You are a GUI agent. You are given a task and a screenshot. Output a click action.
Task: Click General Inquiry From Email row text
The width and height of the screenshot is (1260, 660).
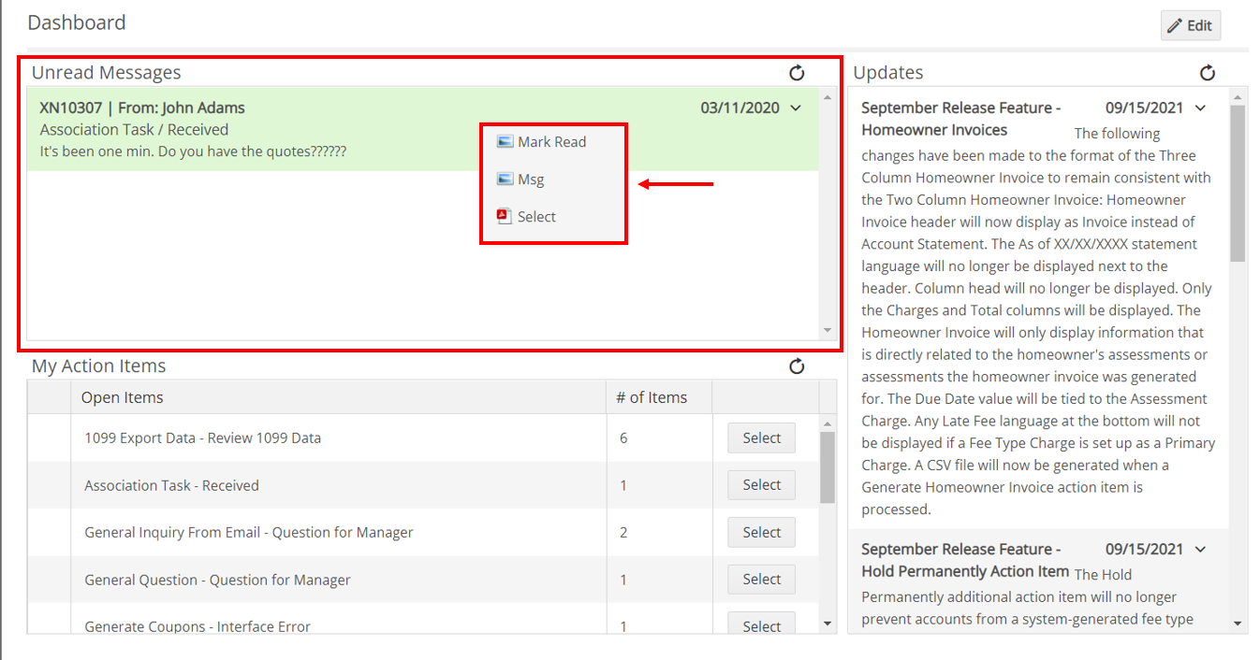pyautogui.click(x=249, y=532)
